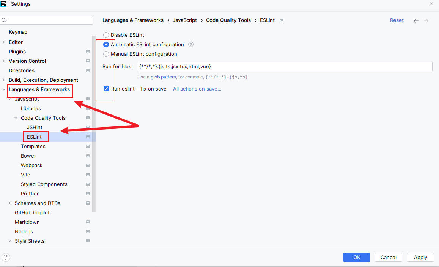The width and height of the screenshot is (439, 267).
Task: Open the help icon beside Automatic ESLint configuration
Action: point(190,44)
